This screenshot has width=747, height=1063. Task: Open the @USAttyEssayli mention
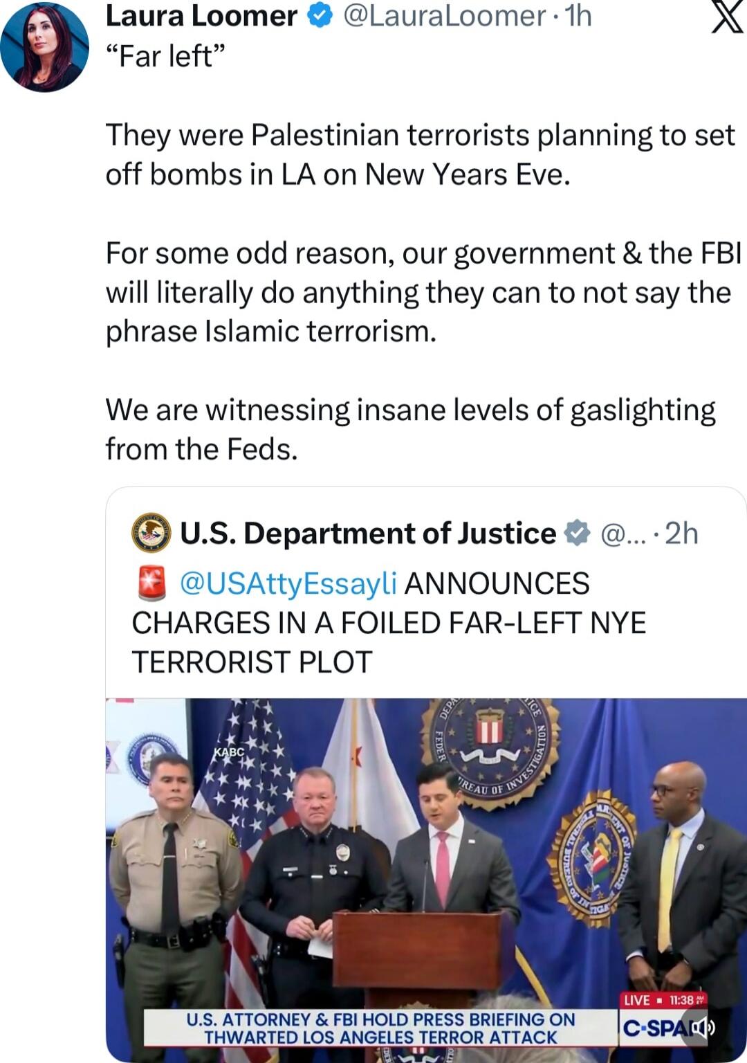(288, 583)
